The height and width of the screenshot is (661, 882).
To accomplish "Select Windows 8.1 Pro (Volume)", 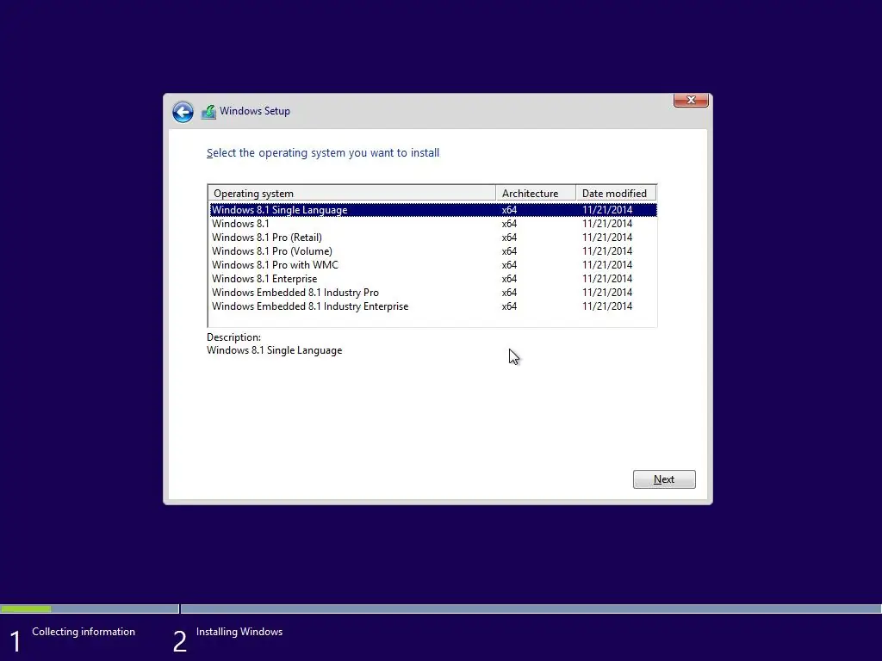I will (x=273, y=250).
